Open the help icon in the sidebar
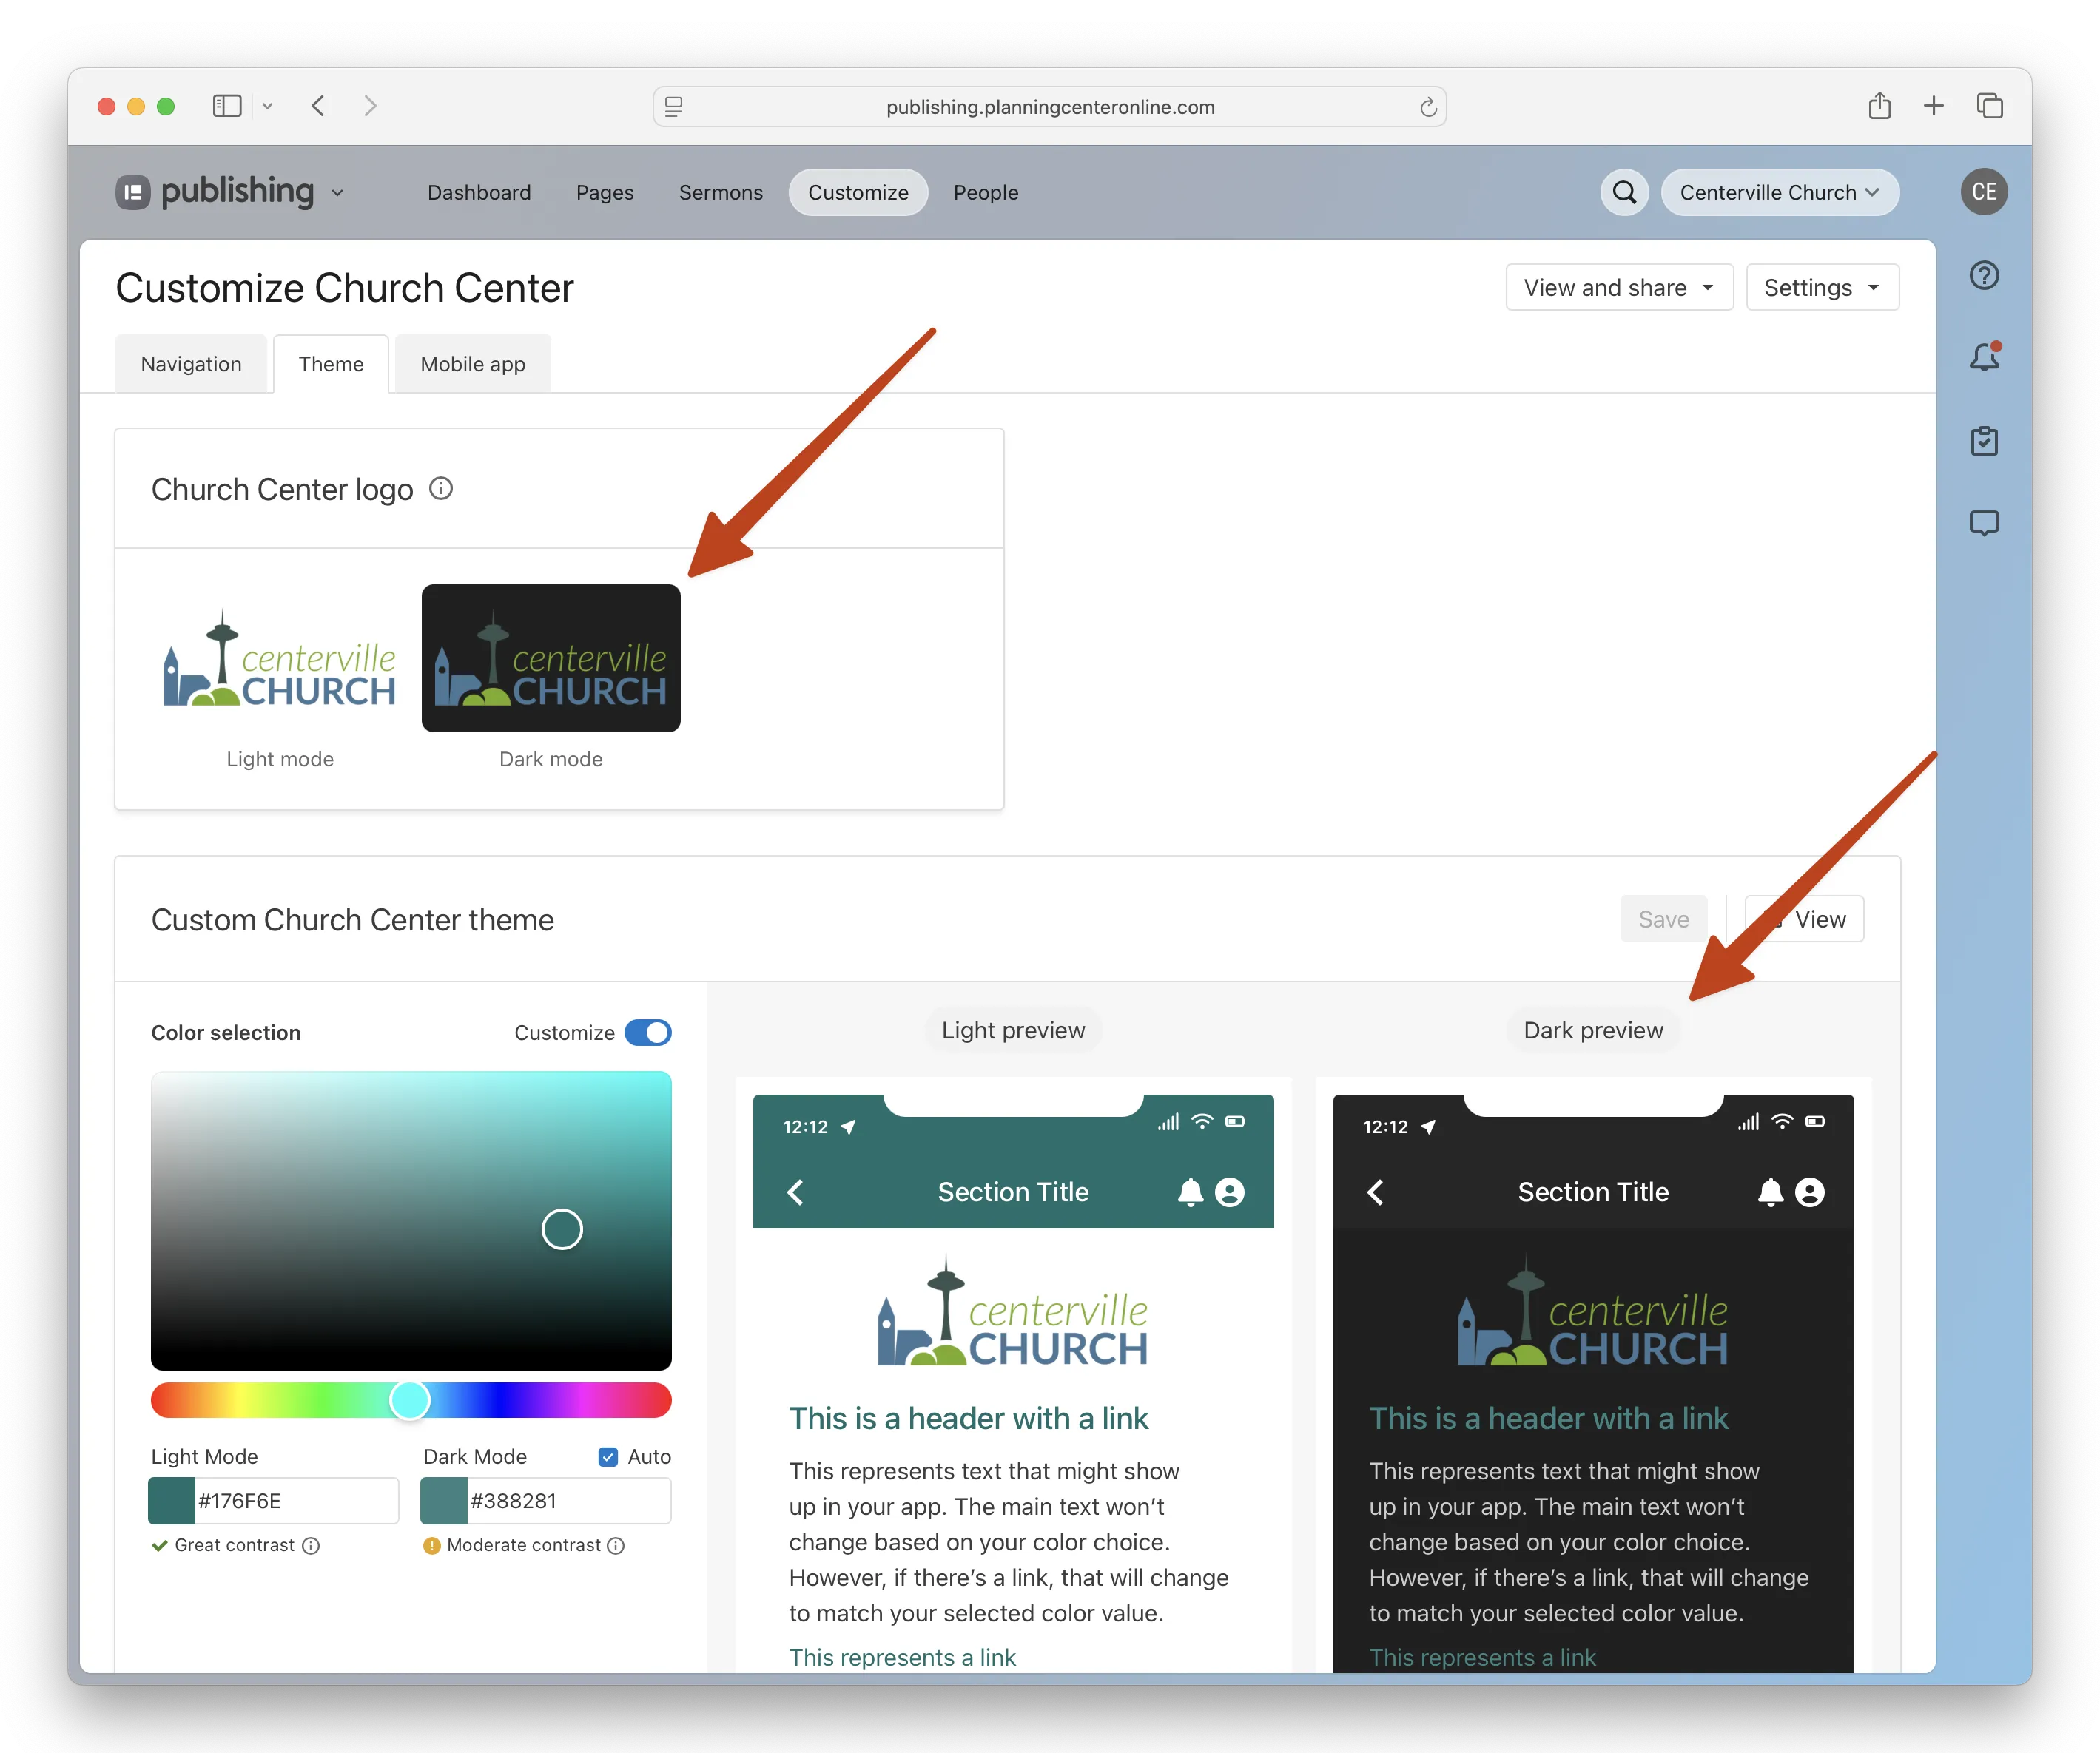 click(1984, 276)
